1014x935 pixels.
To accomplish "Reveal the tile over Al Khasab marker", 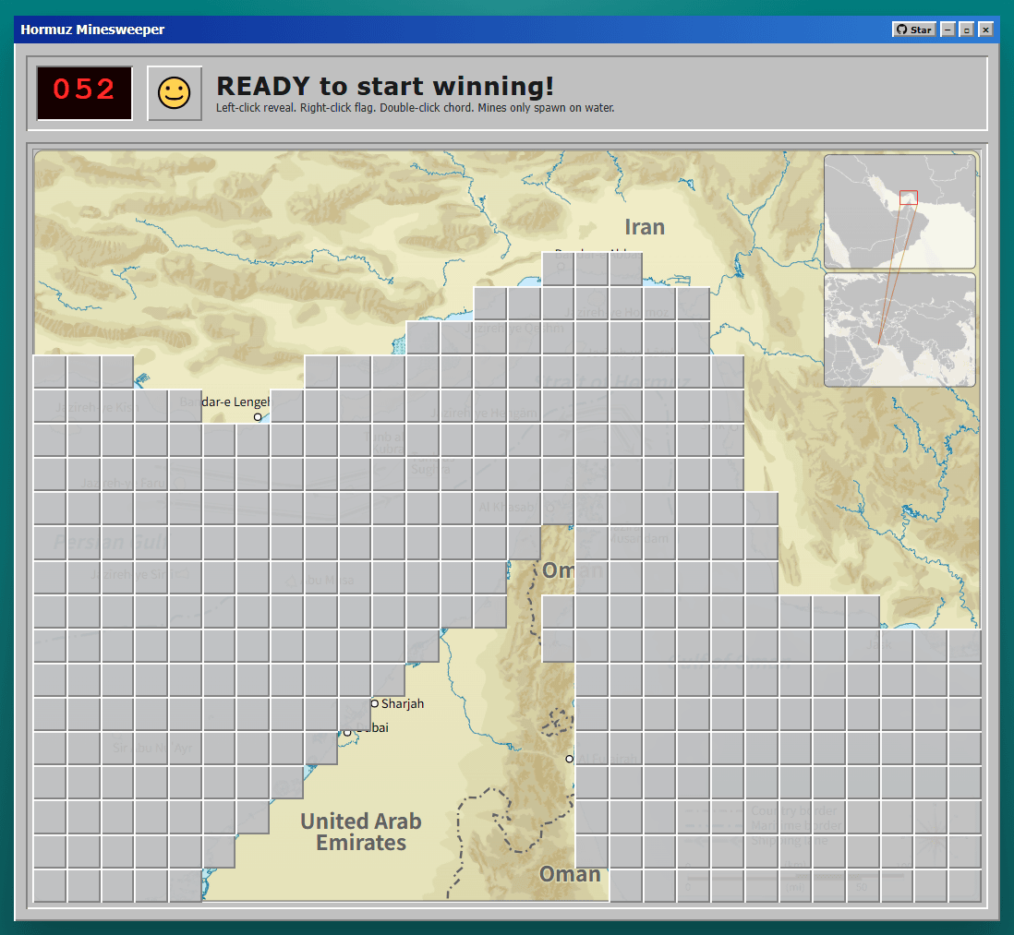I will click(558, 509).
